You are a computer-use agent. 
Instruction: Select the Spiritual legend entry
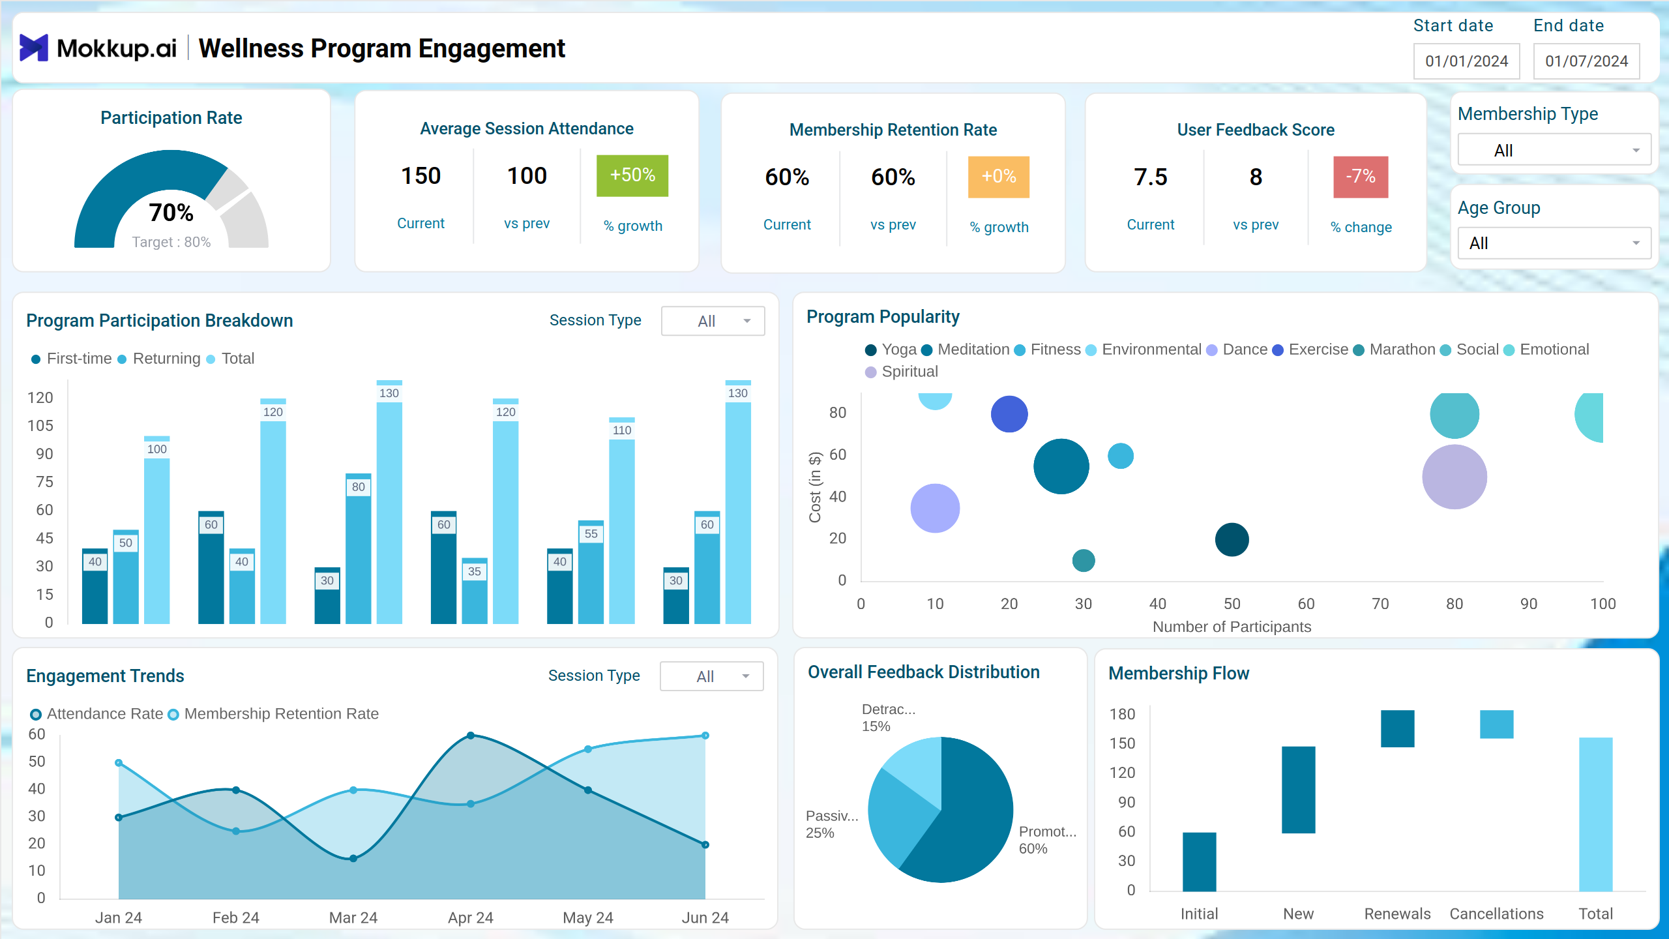(901, 372)
